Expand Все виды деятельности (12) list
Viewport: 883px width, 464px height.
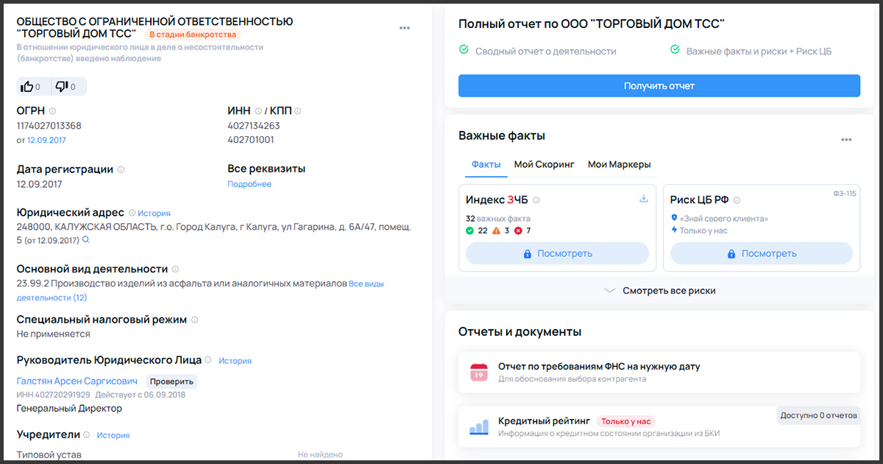click(x=52, y=298)
